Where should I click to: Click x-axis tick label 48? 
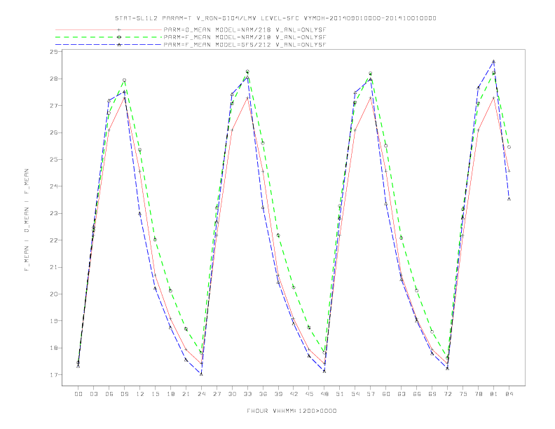tap(324, 394)
